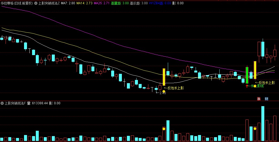
Task: Click the indicator name 上影突破战法Z
Action: [x=49, y=3]
